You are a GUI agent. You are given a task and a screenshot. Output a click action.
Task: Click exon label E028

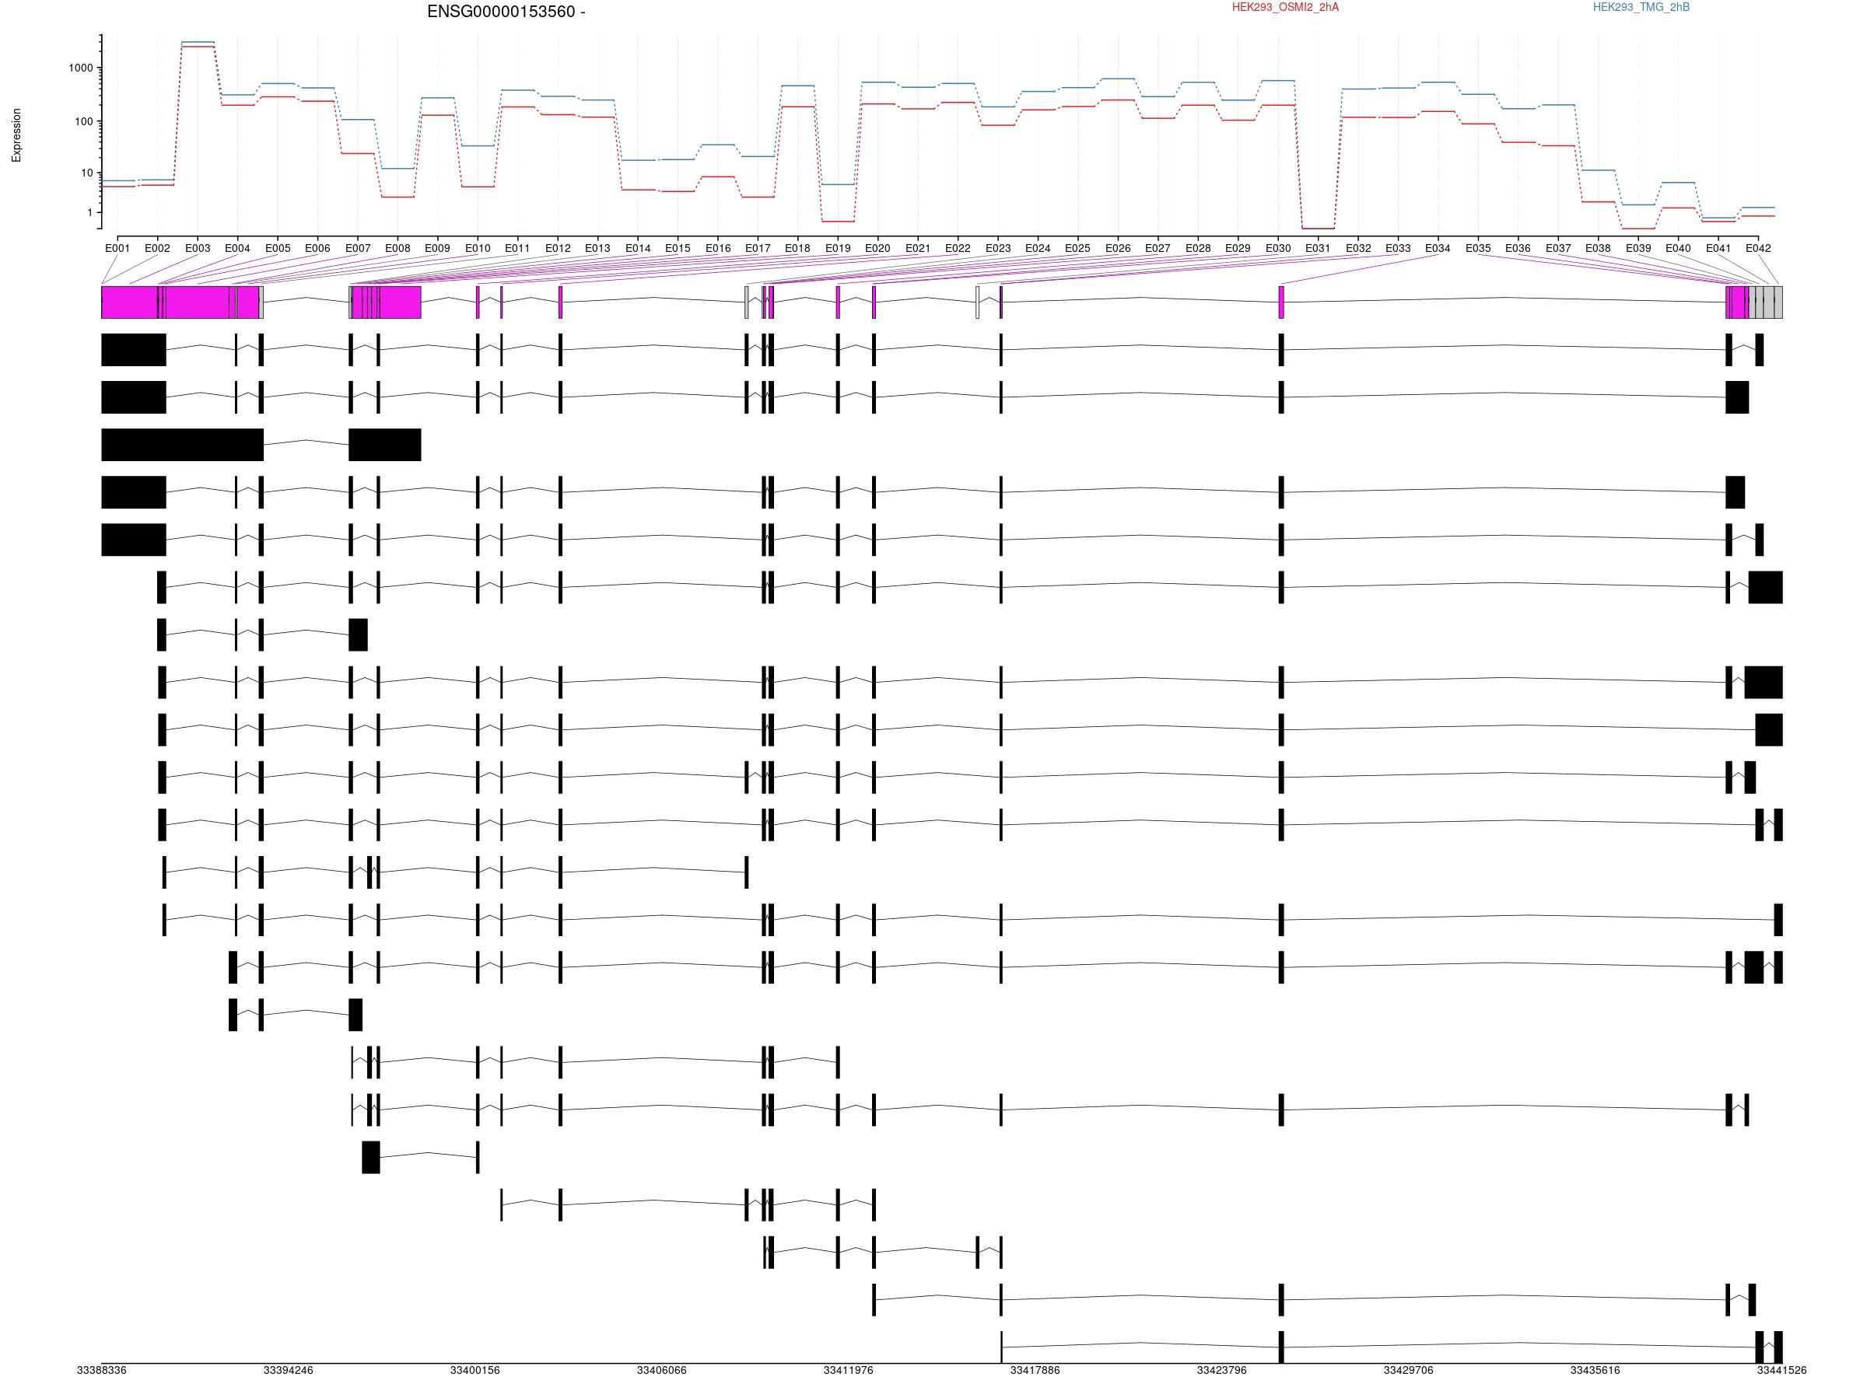(x=1198, y=248)
